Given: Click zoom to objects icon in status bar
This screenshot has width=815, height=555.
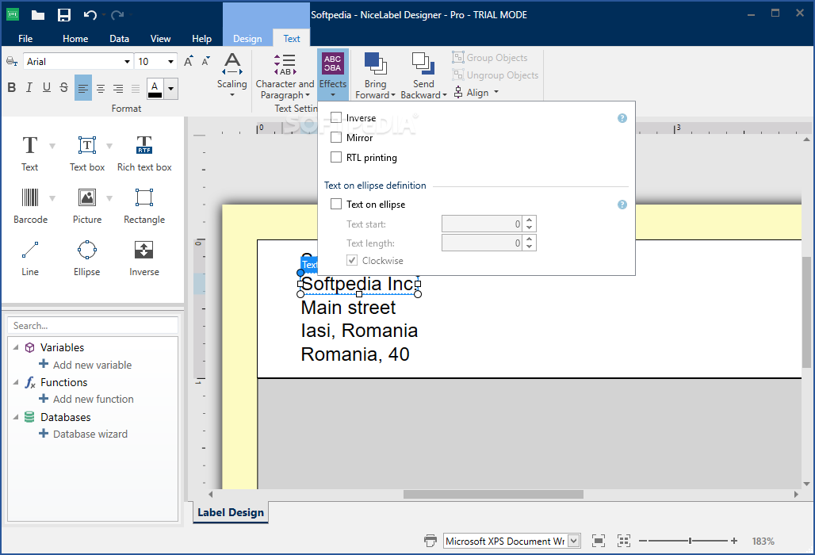Looking at the screenshot, I should (624, 541).
